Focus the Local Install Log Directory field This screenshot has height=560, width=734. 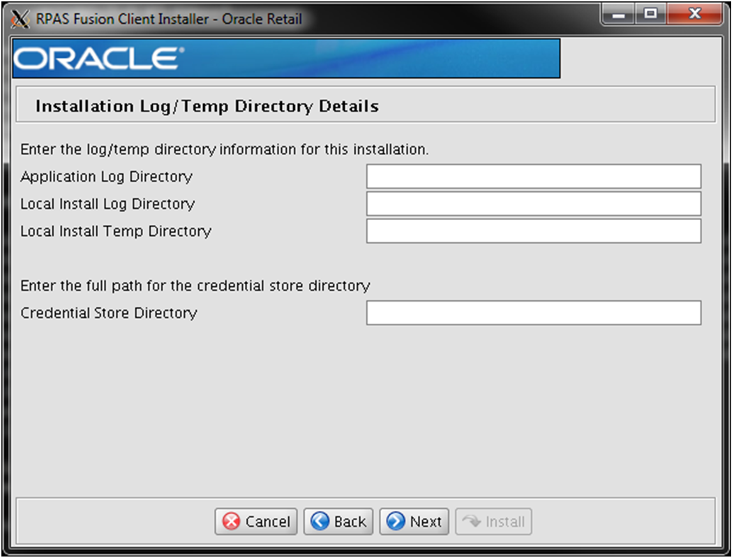click(534, 203)
